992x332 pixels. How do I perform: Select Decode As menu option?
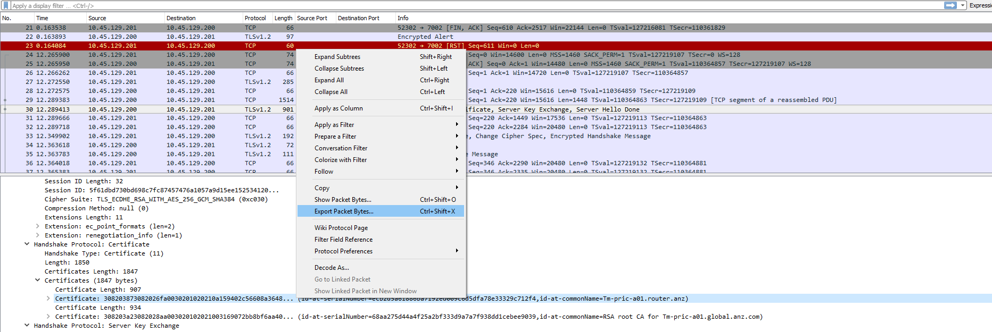[332, 268]
